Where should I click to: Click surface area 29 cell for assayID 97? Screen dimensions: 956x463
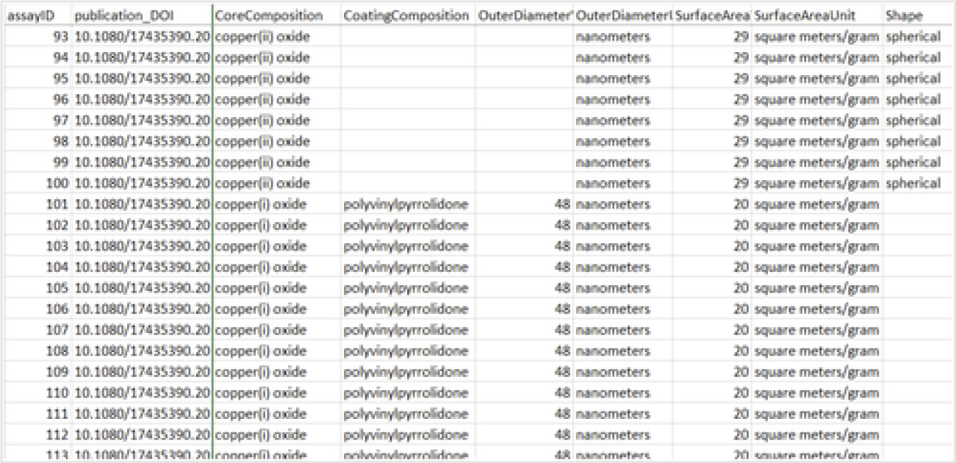[x=711, y=121]
